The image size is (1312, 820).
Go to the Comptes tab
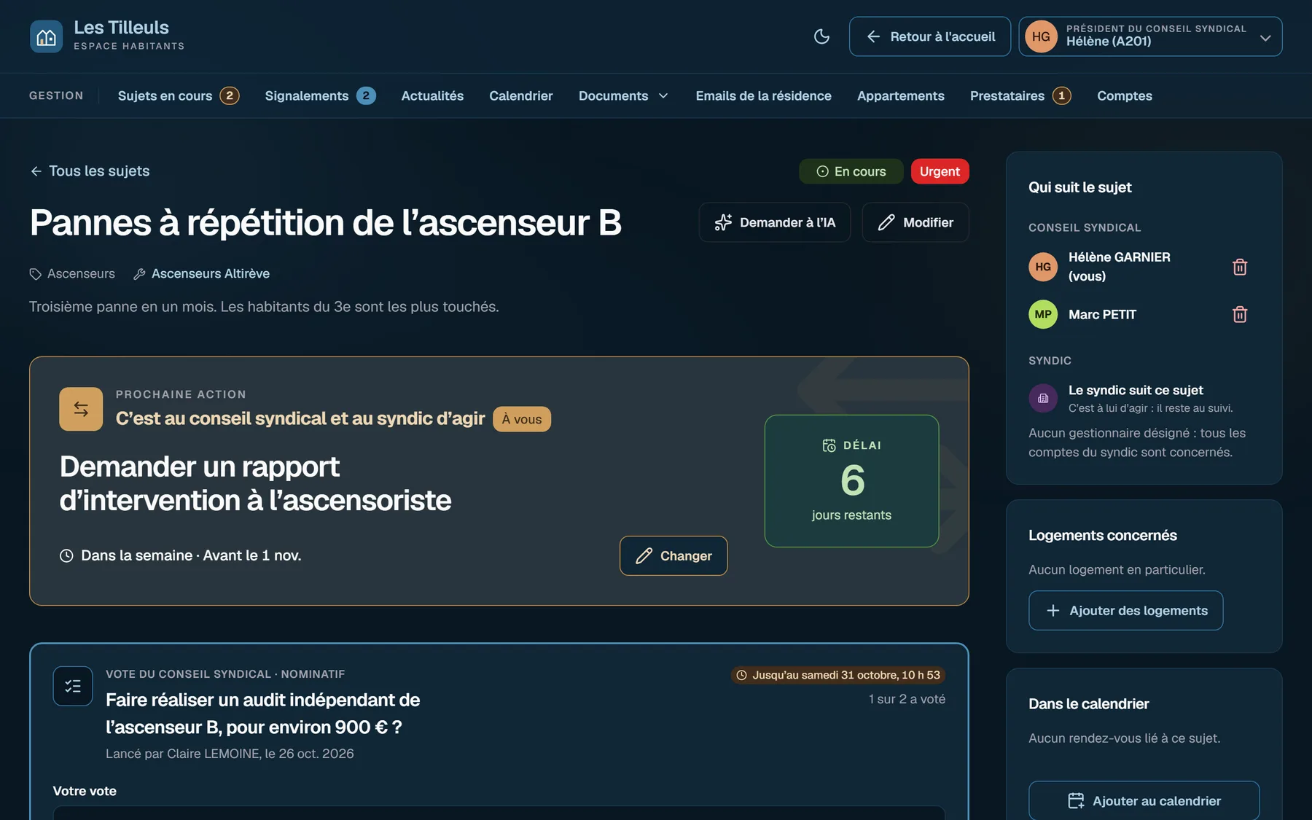(x=1125, y=95)
